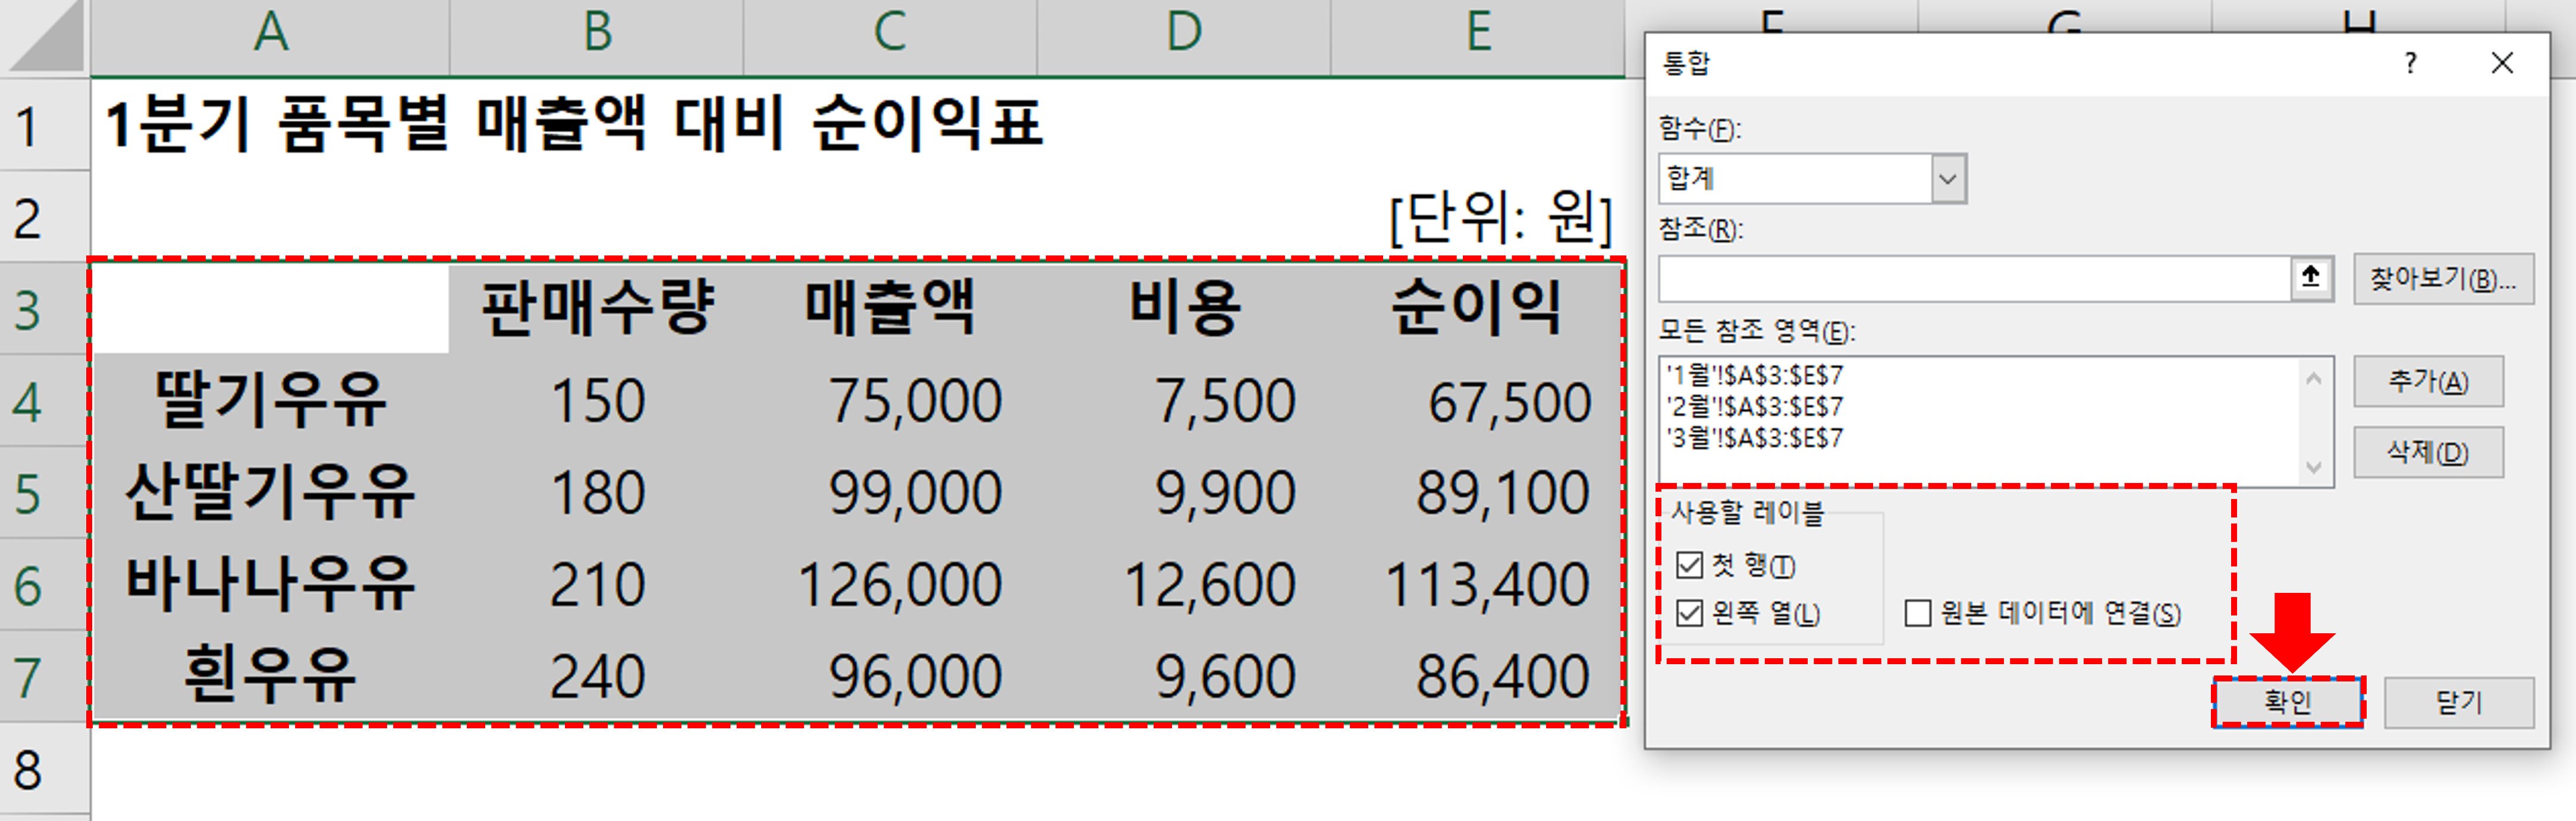Screen dimensions: 2576x821
Task: Click the cell with value 150
Action: [x=597, y=400]
